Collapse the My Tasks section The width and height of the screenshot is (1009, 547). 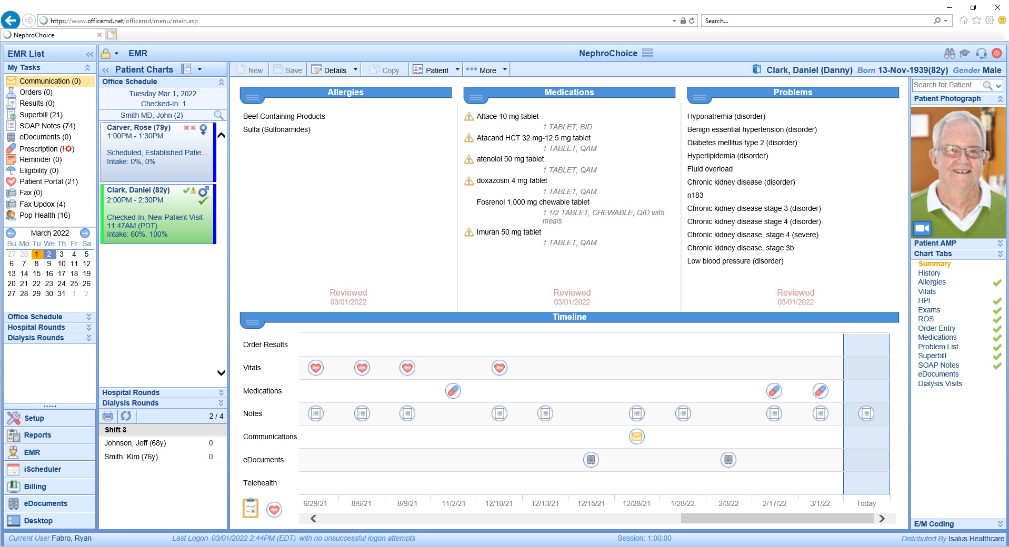[x=87, y=67]
